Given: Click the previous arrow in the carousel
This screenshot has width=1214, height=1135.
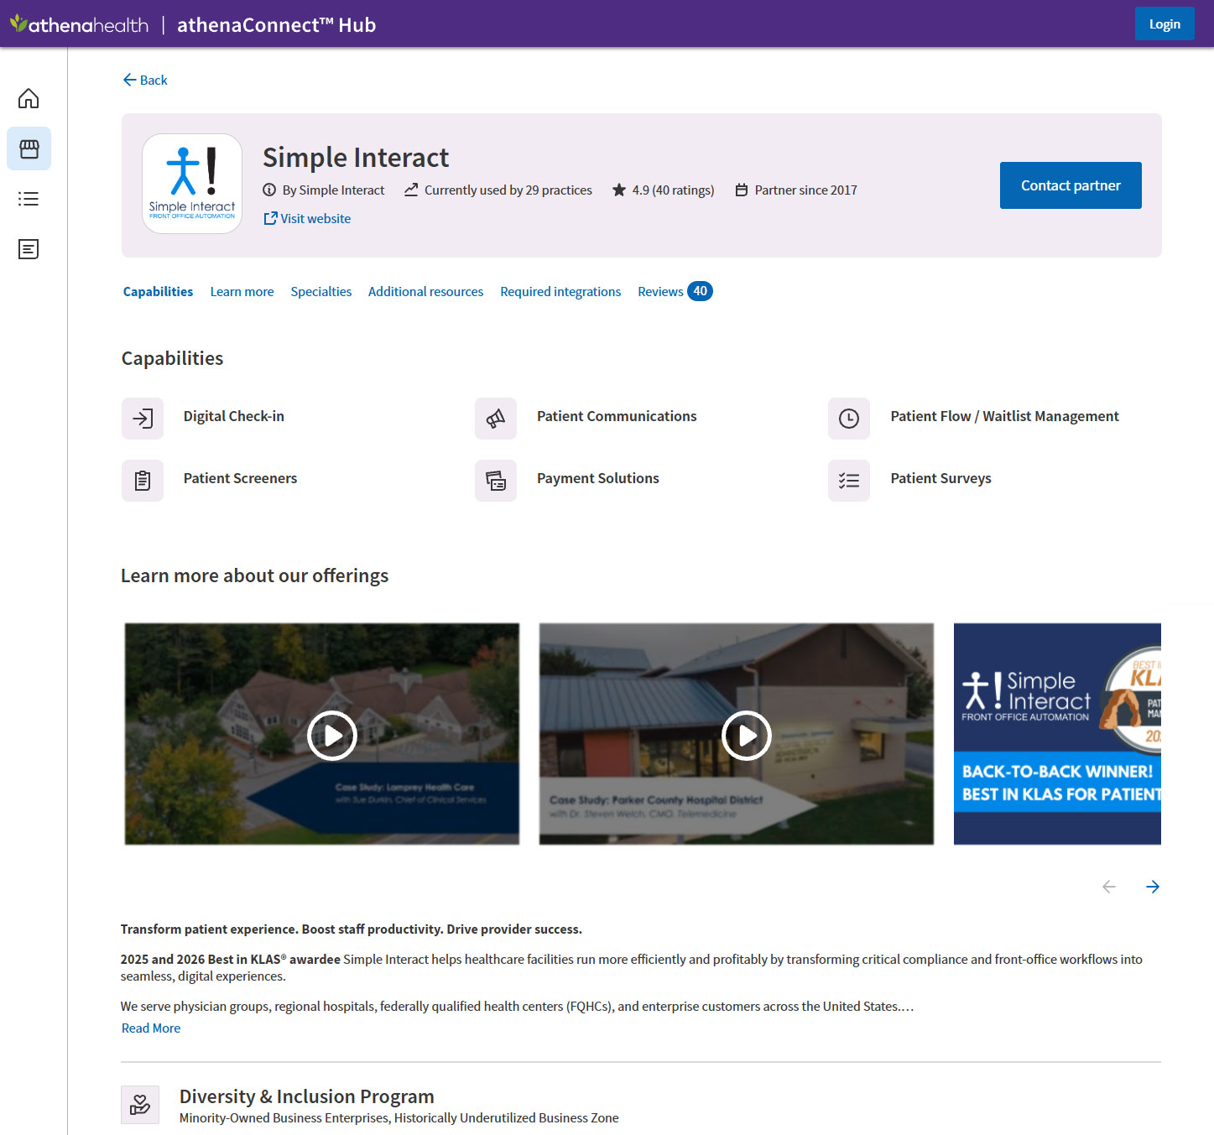Looking at the screenshot, I should coord(1109,887).
